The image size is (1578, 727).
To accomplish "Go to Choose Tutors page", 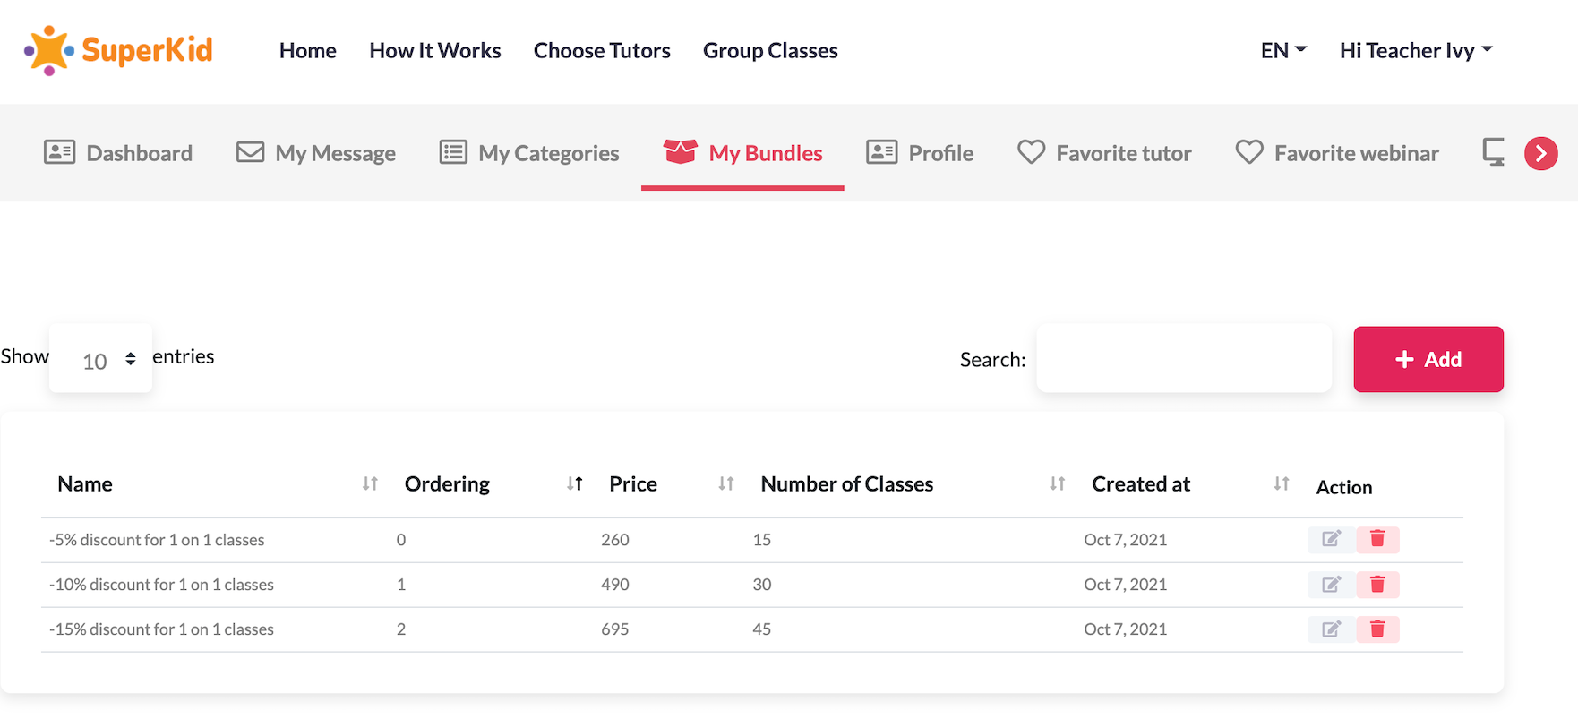I will point(602,50).
